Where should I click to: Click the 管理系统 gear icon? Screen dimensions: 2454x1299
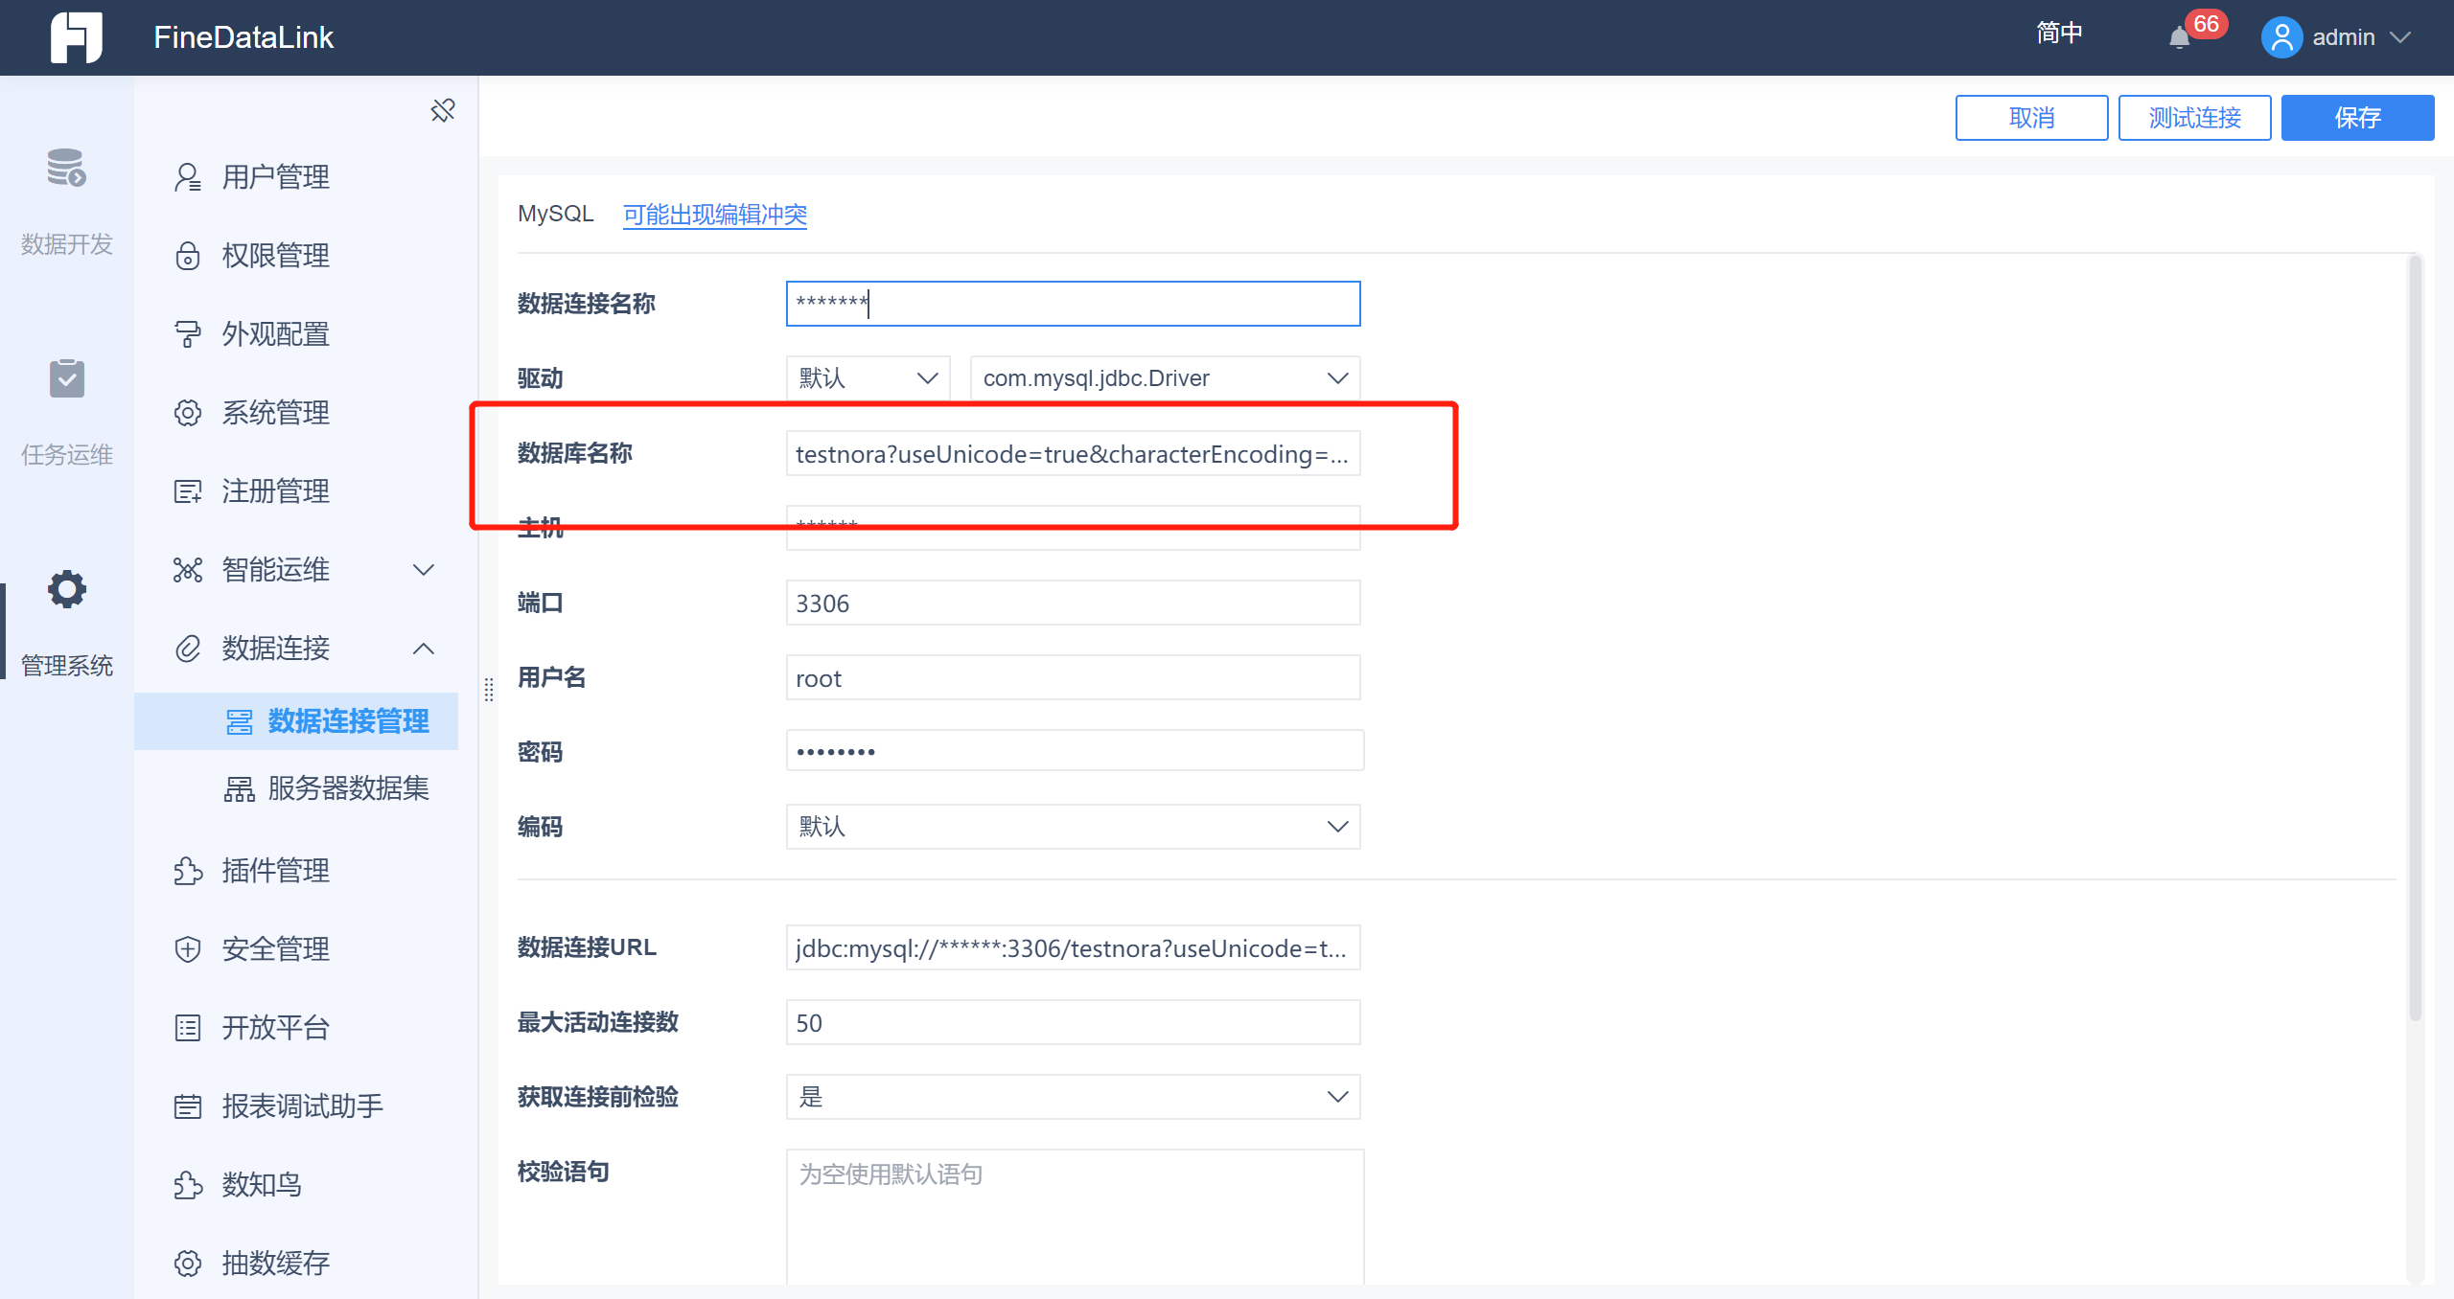point(66,589)
